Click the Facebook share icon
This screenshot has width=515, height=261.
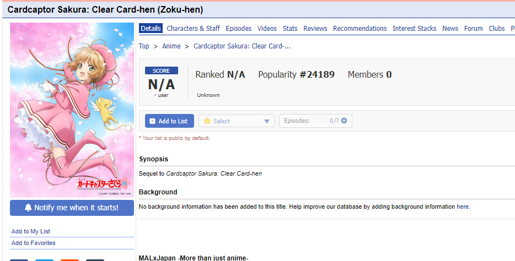click(19, 259)
